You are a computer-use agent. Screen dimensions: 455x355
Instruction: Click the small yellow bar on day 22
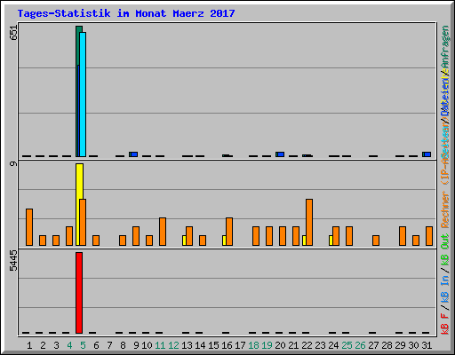304,241
